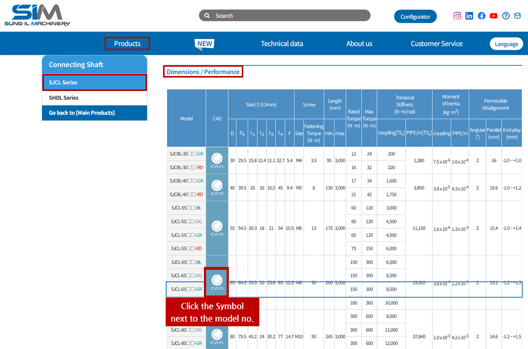
Task: Open the LinkedIn icon link
Action: point(469,16)
